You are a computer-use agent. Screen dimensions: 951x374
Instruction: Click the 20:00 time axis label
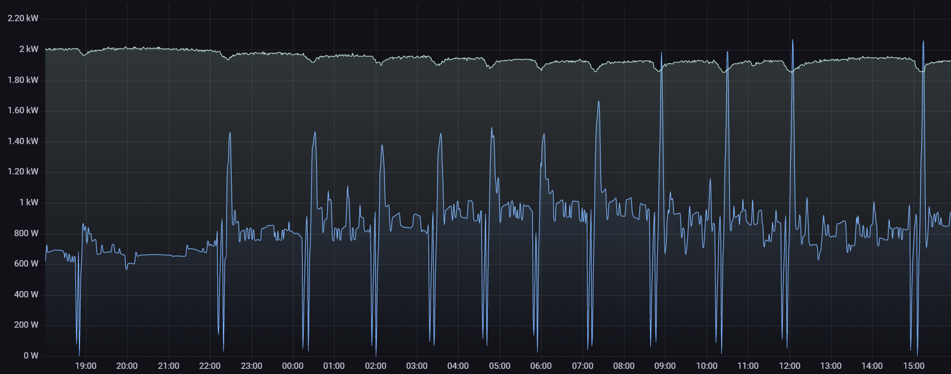coord(127,366)
